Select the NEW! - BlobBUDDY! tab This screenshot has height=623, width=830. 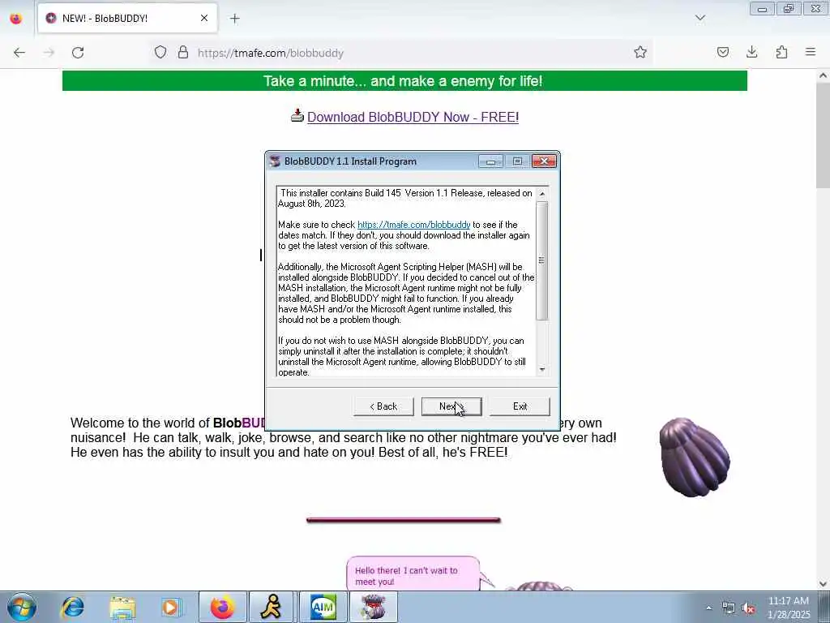coord(127,18)
